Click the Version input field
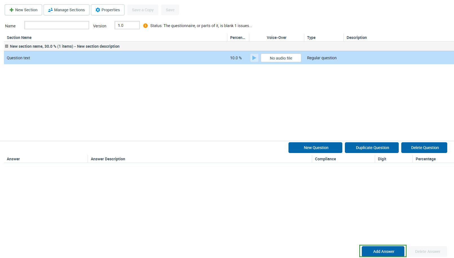The height and width of the screenshot is (258, 454). 127,25
